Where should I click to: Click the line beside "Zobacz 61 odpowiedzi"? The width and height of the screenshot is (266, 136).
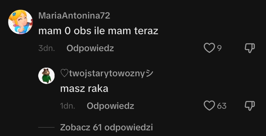(x=46, y=127)
